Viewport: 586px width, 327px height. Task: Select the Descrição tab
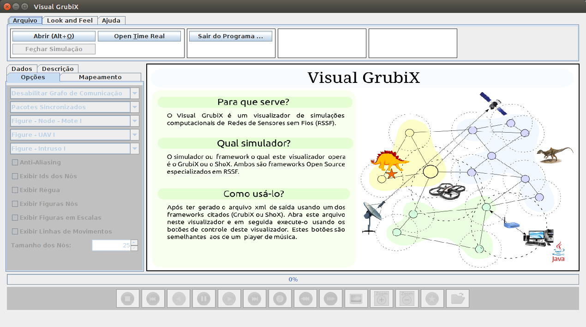coord(58,69)
